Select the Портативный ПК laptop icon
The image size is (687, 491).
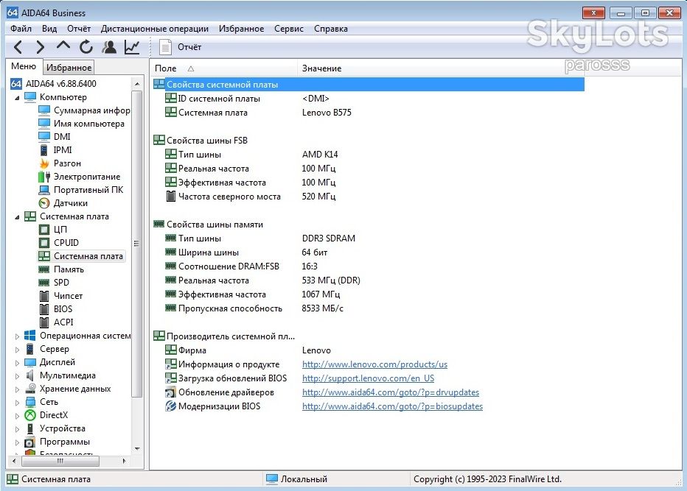click(x=44, y=190)
